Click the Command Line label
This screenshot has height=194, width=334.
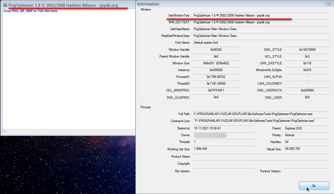click(180, 121)
